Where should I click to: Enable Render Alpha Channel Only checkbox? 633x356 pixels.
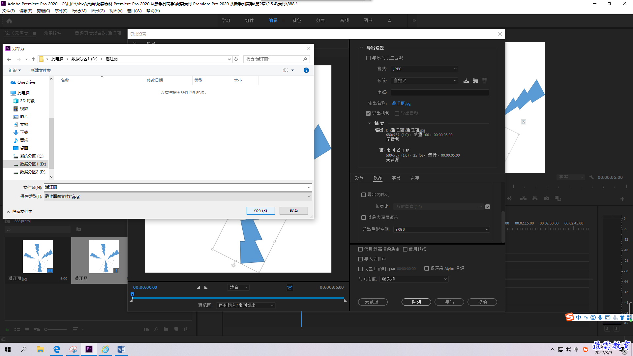pos(427,268)
